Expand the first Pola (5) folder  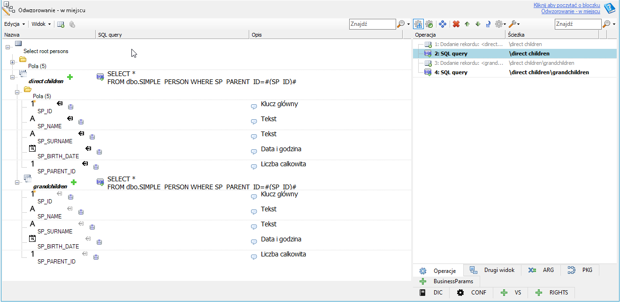(12, 62)
